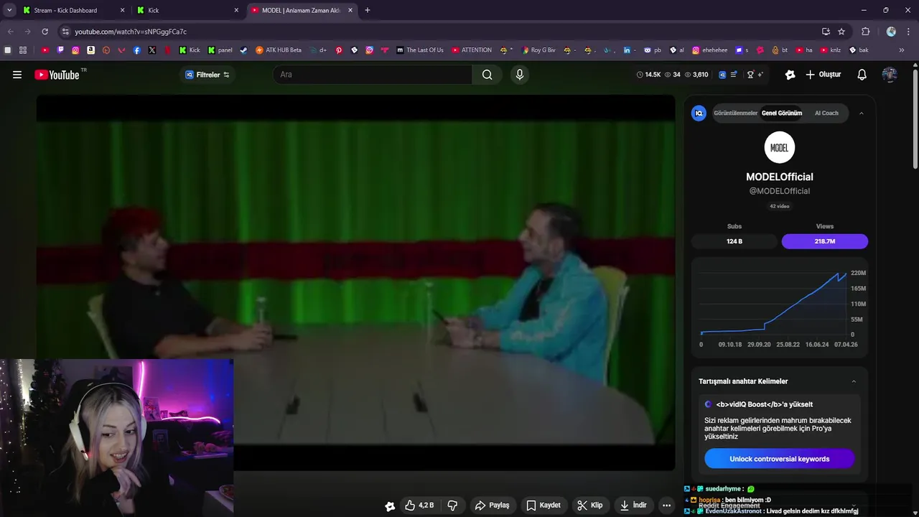Open the vidIQ flower icon beside Oluştur
919x517 pixels.
click(x=790, y=75)
